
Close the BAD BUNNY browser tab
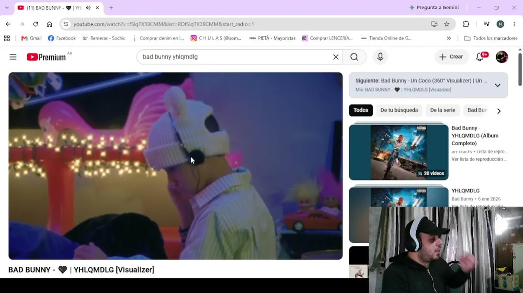click(x=97, y=8)
